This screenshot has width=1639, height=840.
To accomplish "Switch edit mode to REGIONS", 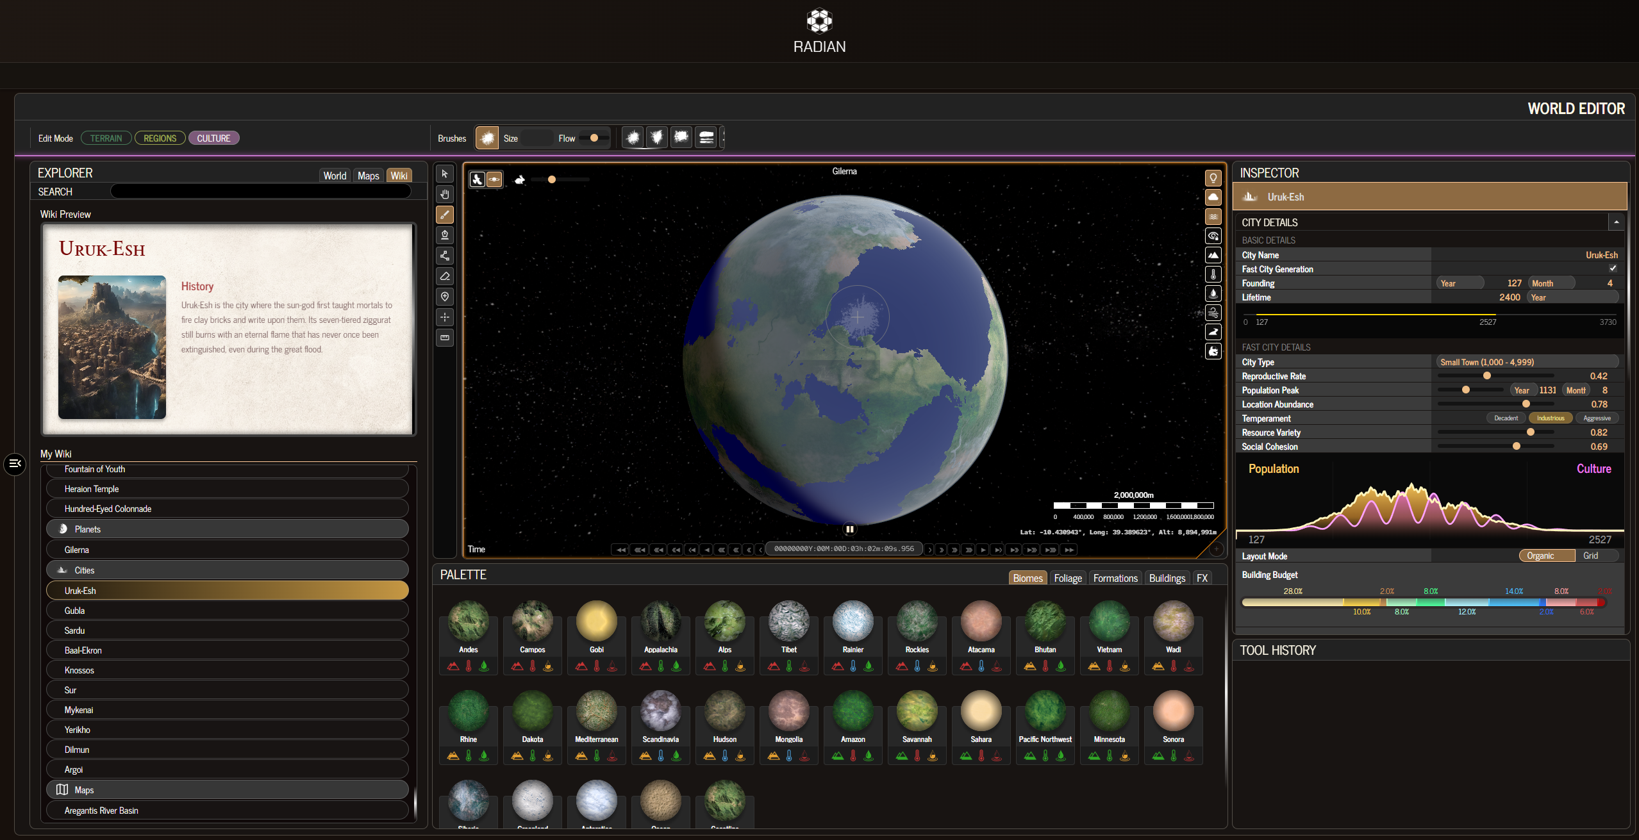I will point(160,138).
